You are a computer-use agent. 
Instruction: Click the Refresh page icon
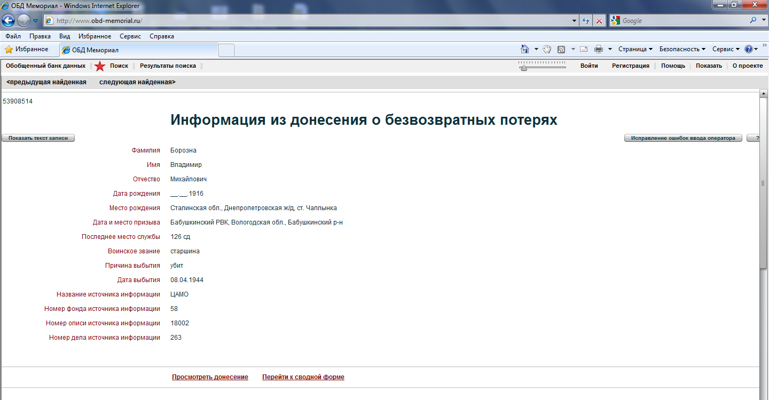tap(586, 21)
